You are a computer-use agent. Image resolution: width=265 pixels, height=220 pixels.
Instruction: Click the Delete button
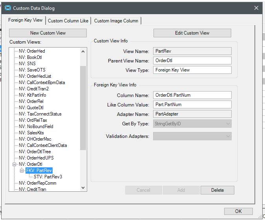click(x=217, y=190)
